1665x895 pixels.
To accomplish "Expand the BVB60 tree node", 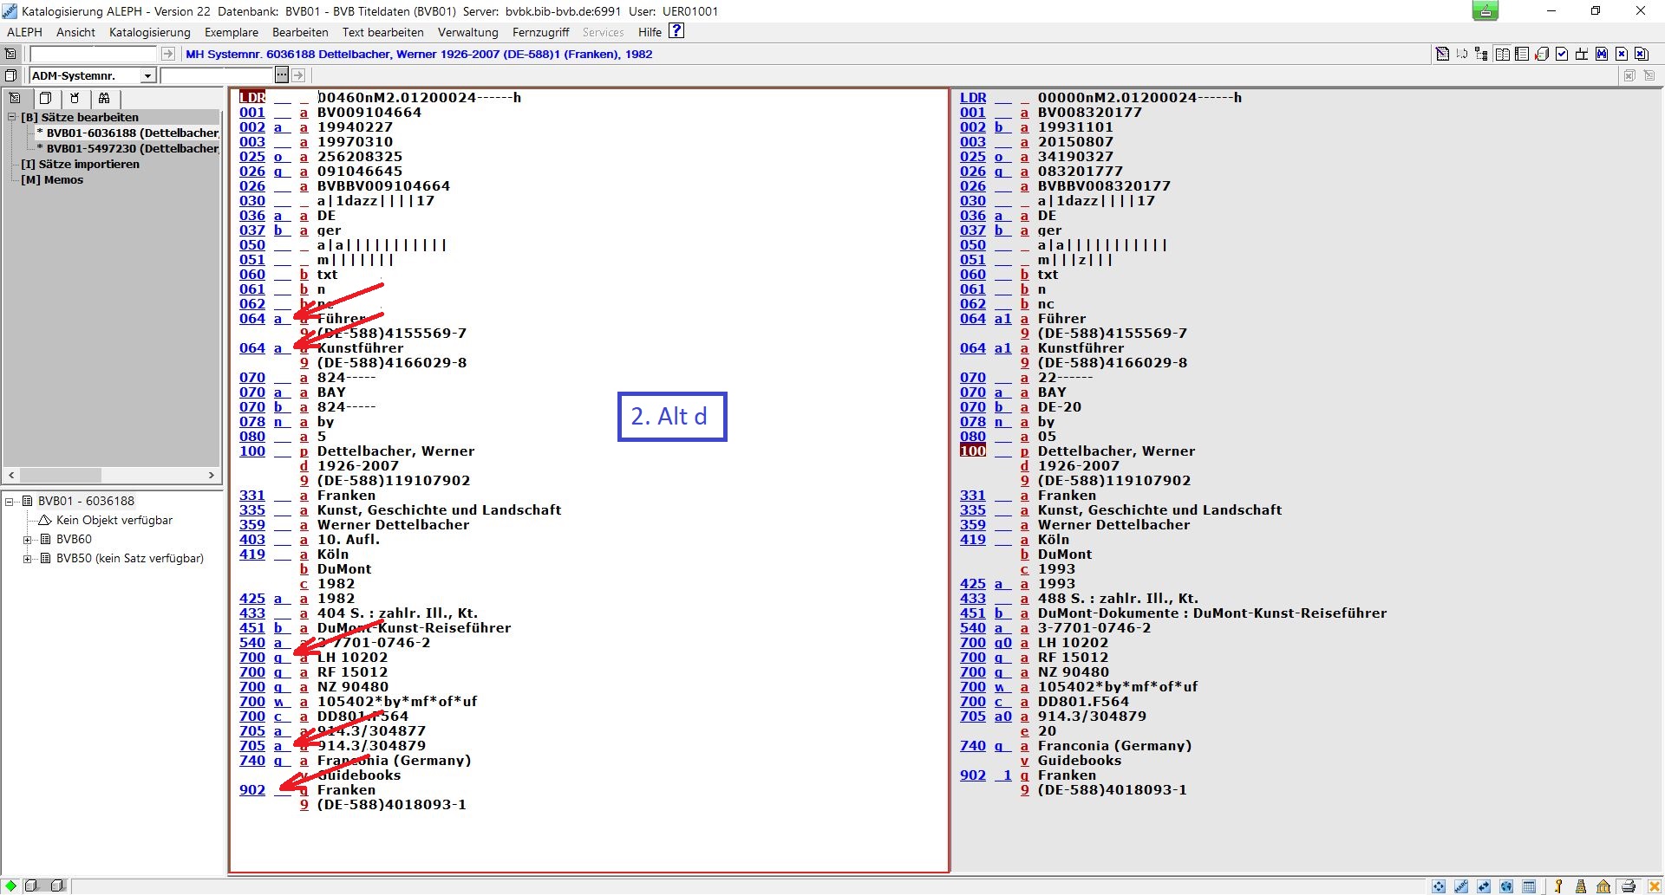I will pos(28,540).
